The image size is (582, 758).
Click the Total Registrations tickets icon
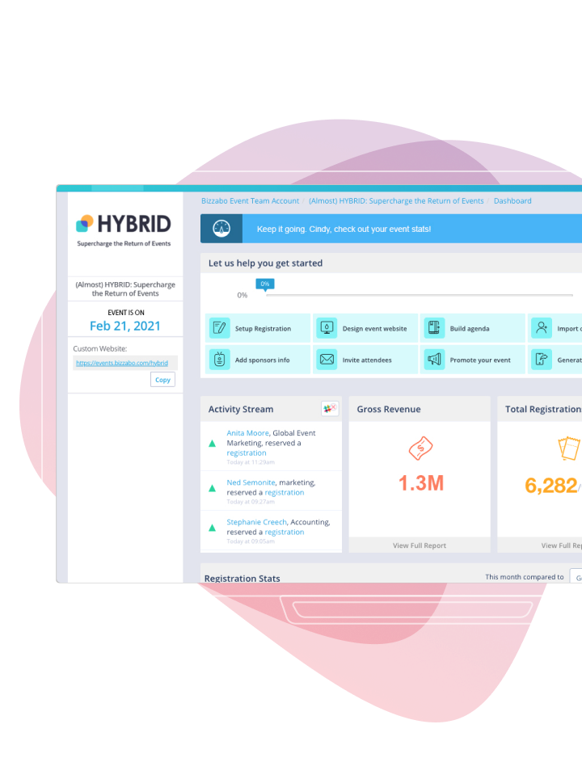(569, 448)
